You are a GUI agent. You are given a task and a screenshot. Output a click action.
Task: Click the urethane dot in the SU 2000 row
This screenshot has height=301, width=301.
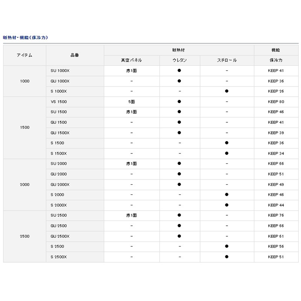(179, 164)
